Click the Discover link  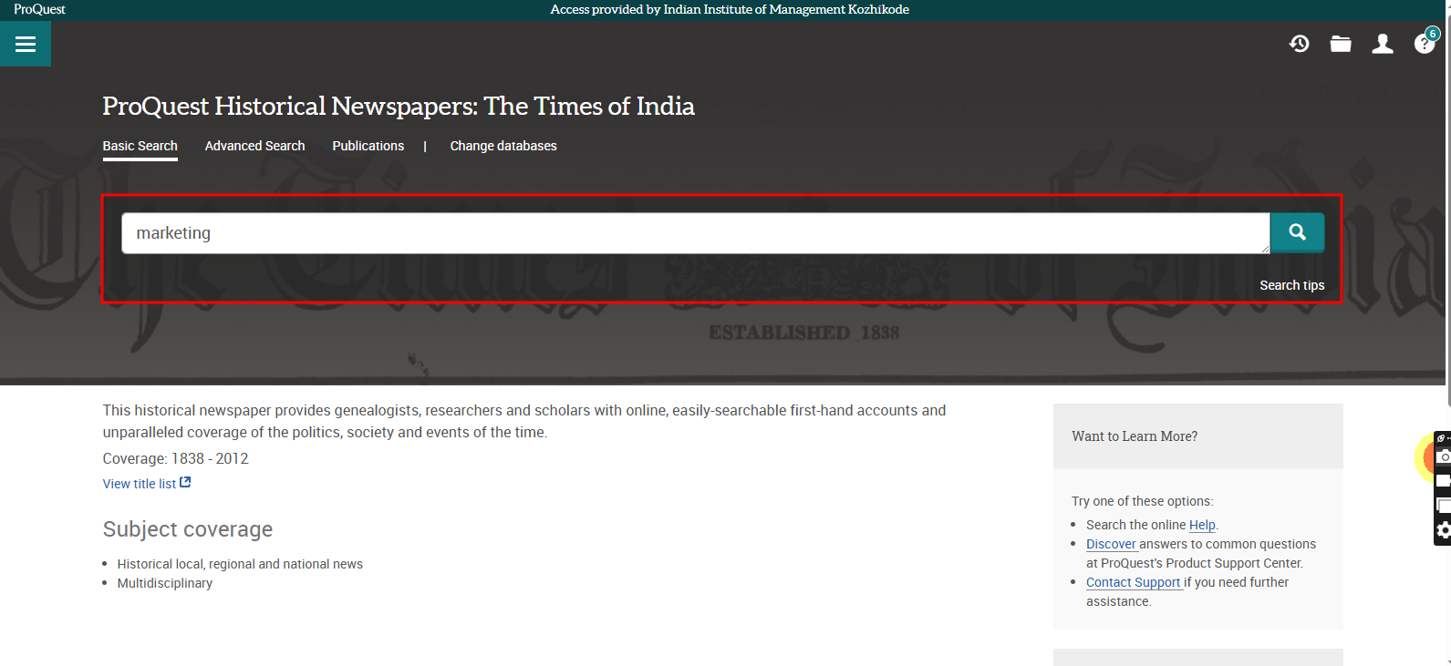[x=1111, y=544]
